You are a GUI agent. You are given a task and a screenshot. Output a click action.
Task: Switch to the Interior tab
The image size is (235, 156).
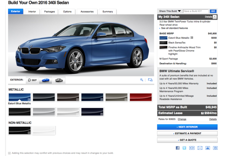pyautogui.click(x=32, y=12)
